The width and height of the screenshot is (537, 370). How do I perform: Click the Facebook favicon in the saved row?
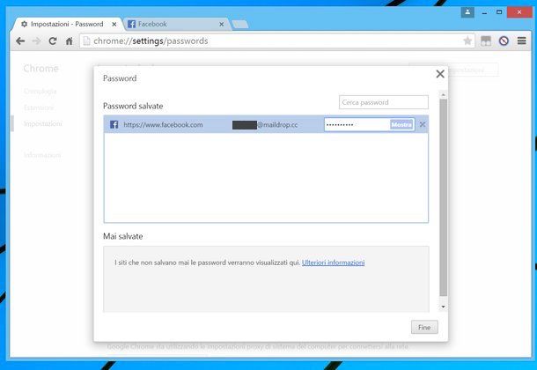(x=114, y=124)
